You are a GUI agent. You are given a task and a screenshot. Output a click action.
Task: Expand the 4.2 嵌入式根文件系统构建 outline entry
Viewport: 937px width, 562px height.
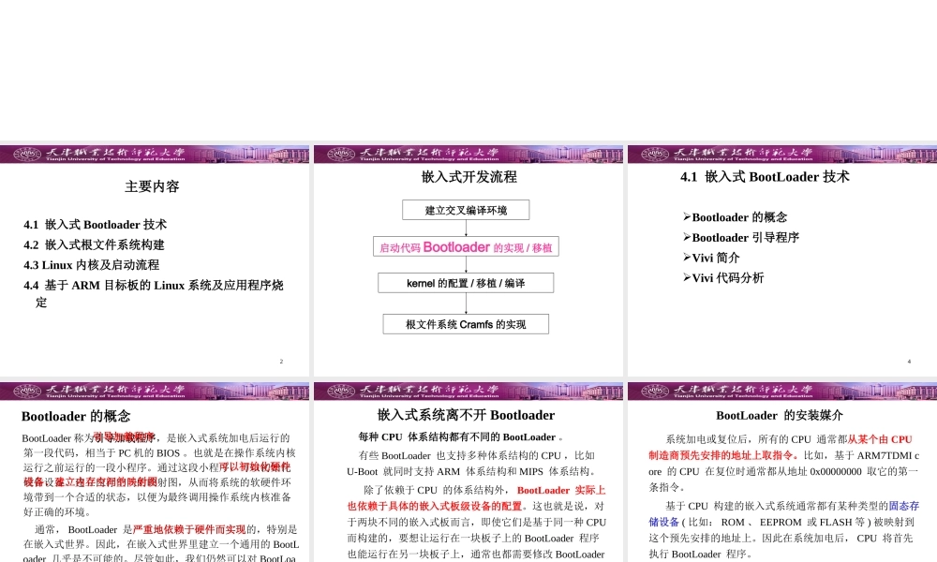point(94,244)
